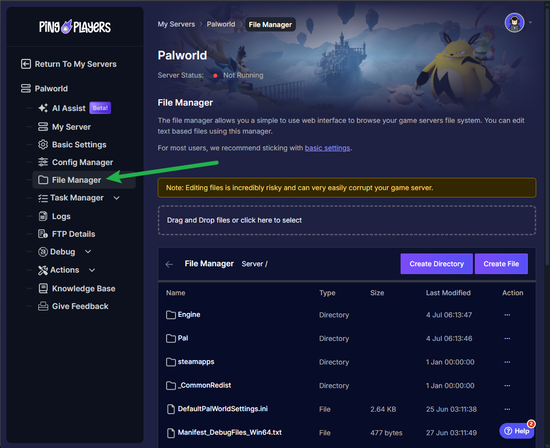
Task: Click the Type column header
Action: 327,293
